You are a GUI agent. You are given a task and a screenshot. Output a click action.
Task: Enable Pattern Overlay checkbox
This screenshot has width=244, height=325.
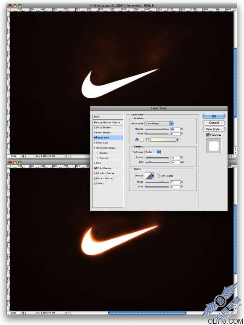pos(95,178)
